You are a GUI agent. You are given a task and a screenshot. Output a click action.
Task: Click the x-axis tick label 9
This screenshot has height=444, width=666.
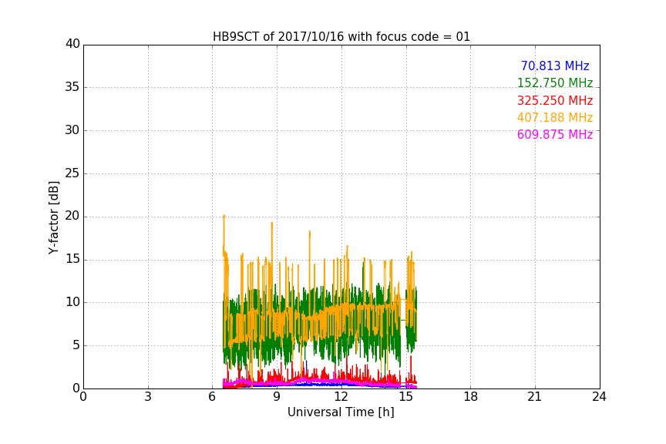pyautogui.click(x=277, y=397)
